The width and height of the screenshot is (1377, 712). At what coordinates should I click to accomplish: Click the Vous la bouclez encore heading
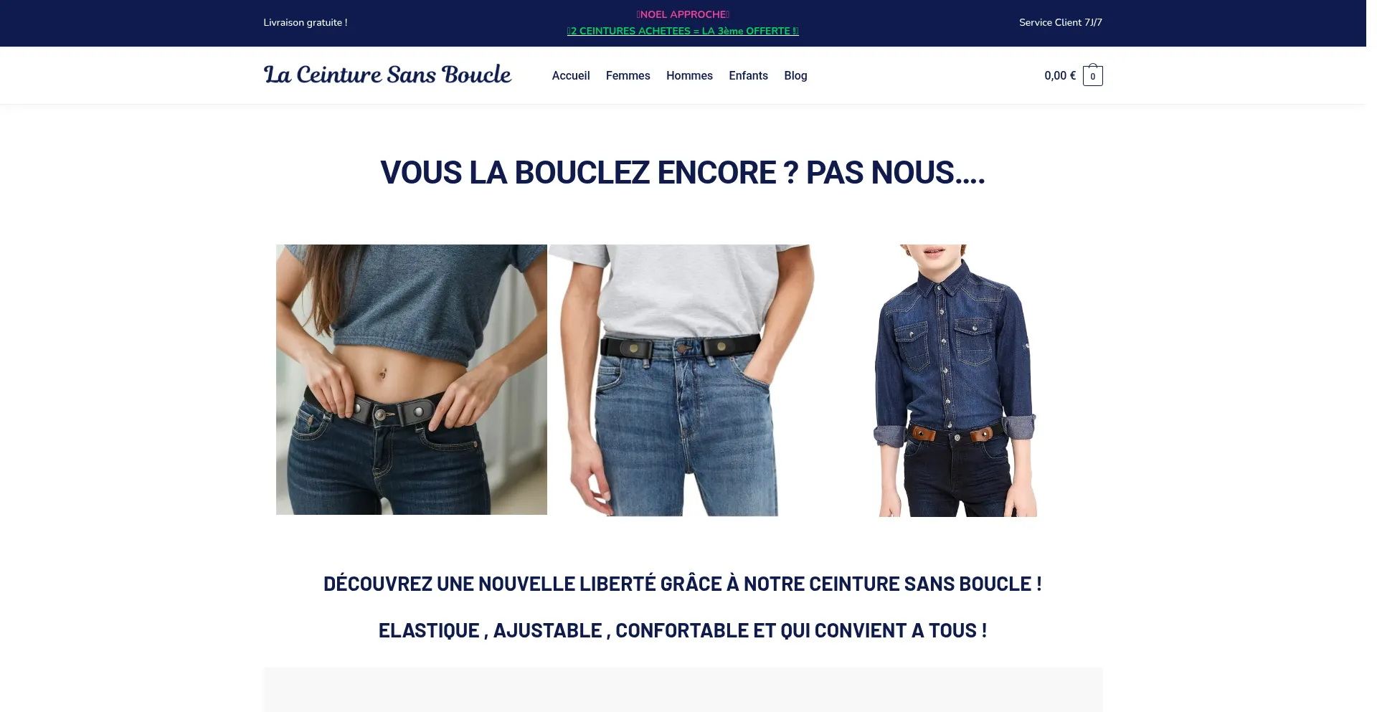tap(683, 173)
